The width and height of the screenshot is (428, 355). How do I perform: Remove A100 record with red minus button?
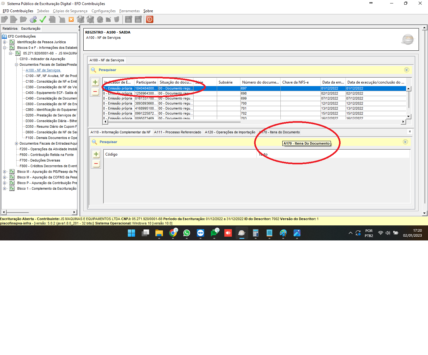95,92
